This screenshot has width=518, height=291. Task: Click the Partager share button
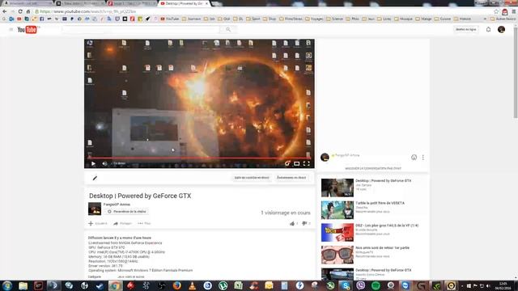point(122,223)
